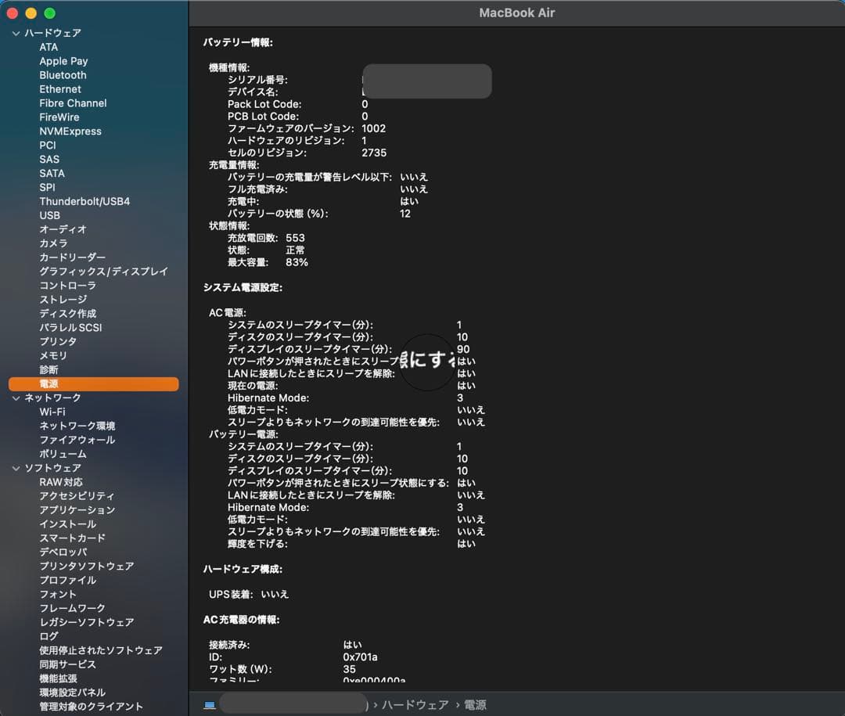
Task: Open 使用停止されたソフトウェア entry
Action: [101, 650]
